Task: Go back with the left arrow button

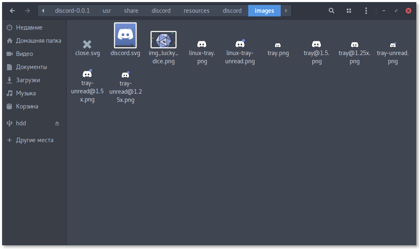Action: pos(12,11)
